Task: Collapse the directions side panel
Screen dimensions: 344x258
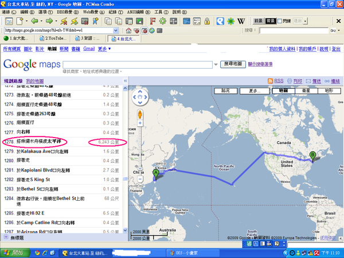Action: coord(125,81)
